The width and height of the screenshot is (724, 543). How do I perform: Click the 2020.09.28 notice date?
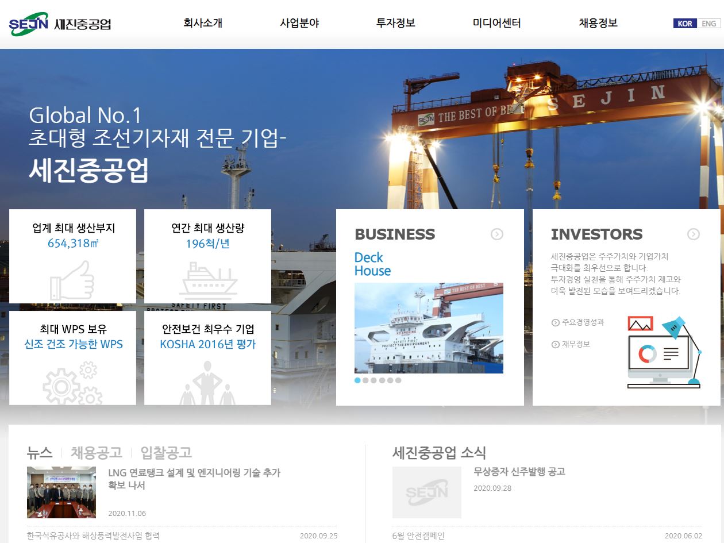(492, 488)
